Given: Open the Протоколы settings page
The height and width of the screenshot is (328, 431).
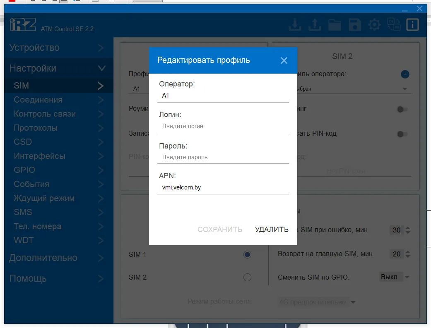Looking at the screenshot, I should point(58,128).
